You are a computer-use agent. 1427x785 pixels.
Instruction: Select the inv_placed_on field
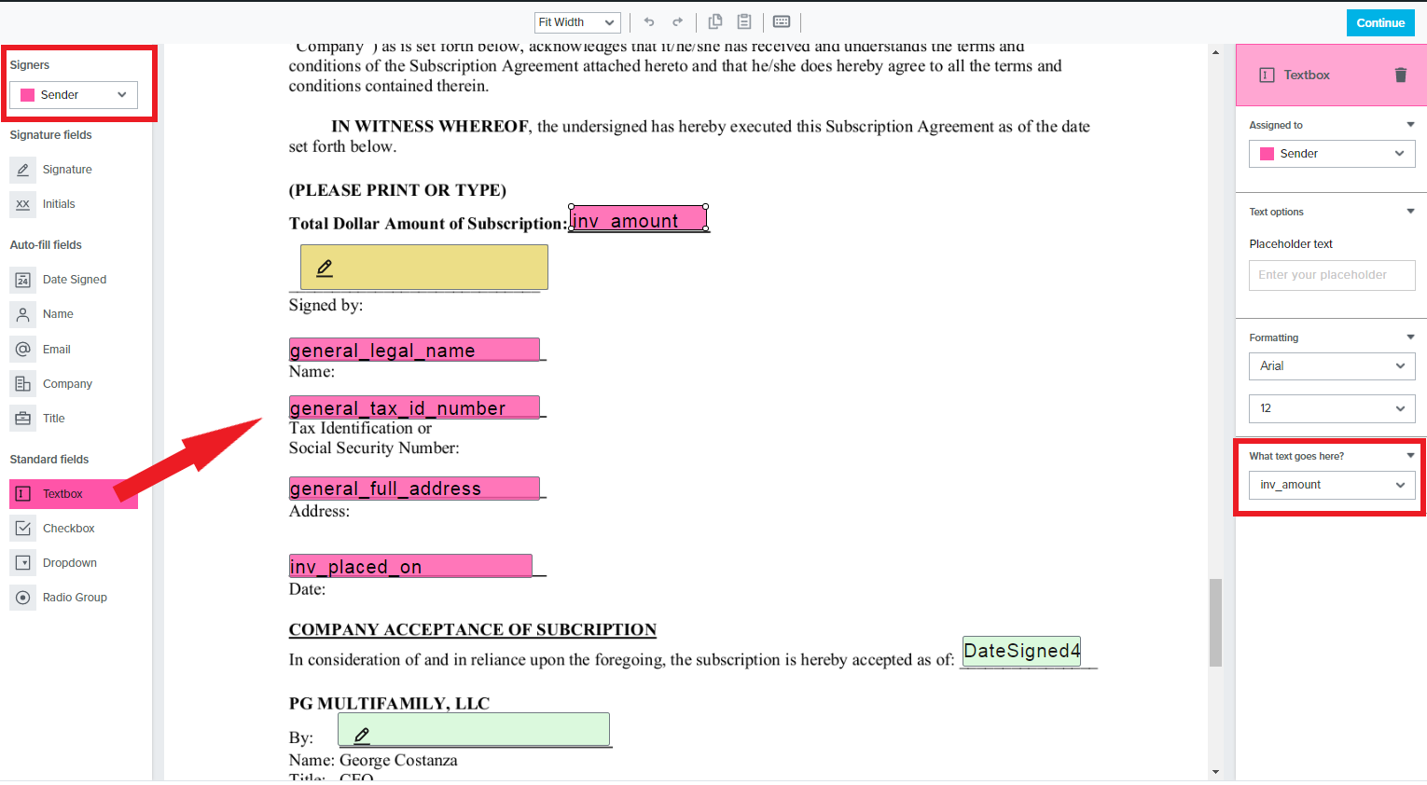pos(410,566)
